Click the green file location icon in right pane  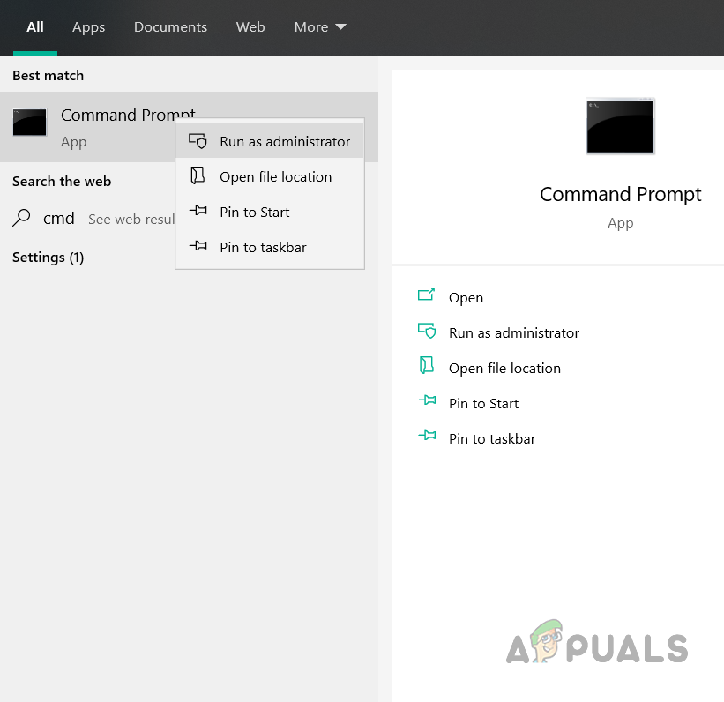click(x=427, y=365)
